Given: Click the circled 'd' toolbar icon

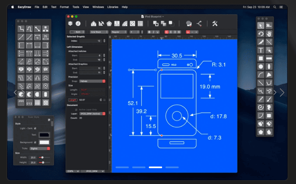Looking at the screenshot, I should click(x=78, y=23).
